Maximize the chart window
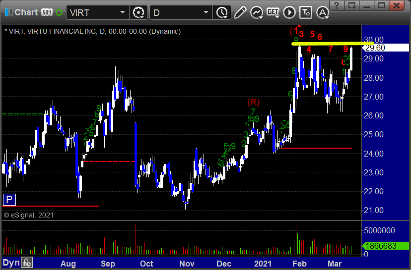This screenshot has width=411, height=270. 381,5
